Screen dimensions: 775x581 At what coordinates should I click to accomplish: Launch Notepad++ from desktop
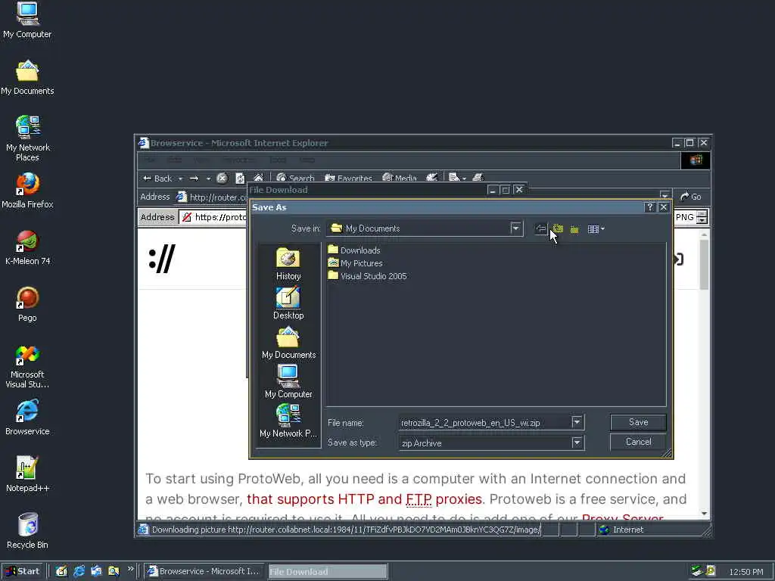pyautogui.click(x=27, y=474)
